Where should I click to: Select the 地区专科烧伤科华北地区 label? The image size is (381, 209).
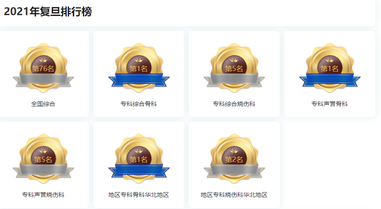click(234, 195)
